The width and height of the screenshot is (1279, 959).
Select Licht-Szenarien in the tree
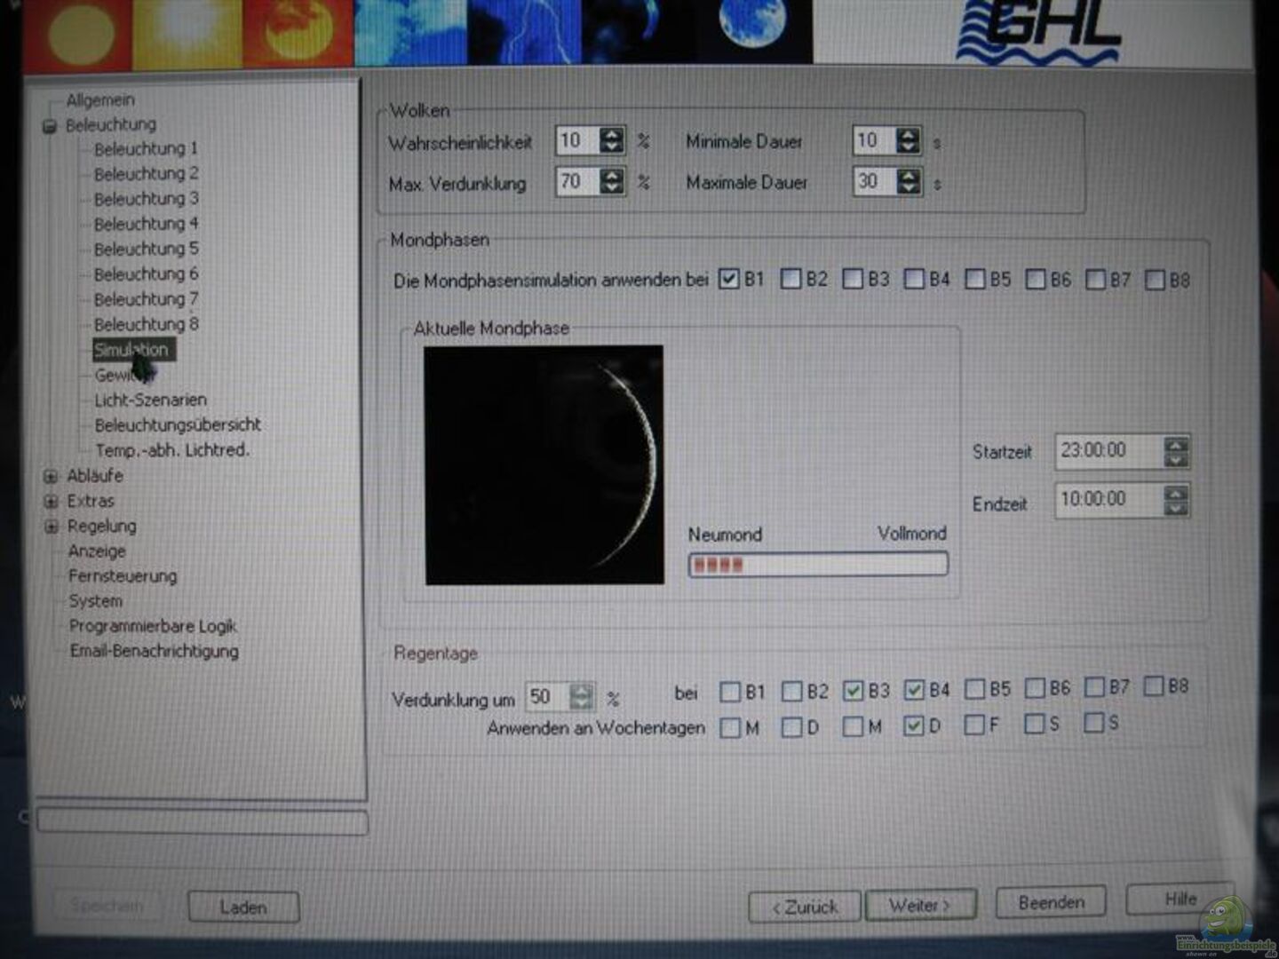(150, 400)
